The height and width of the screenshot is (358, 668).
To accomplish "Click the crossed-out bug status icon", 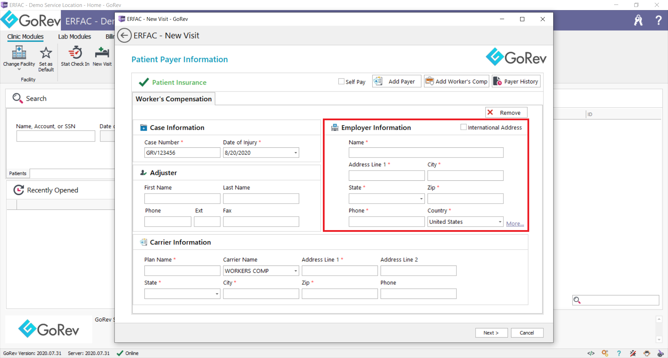I will [x=633, y=353].
